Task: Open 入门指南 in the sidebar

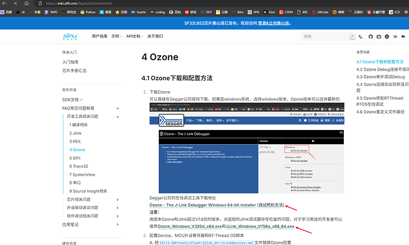Action: [70, 62]
